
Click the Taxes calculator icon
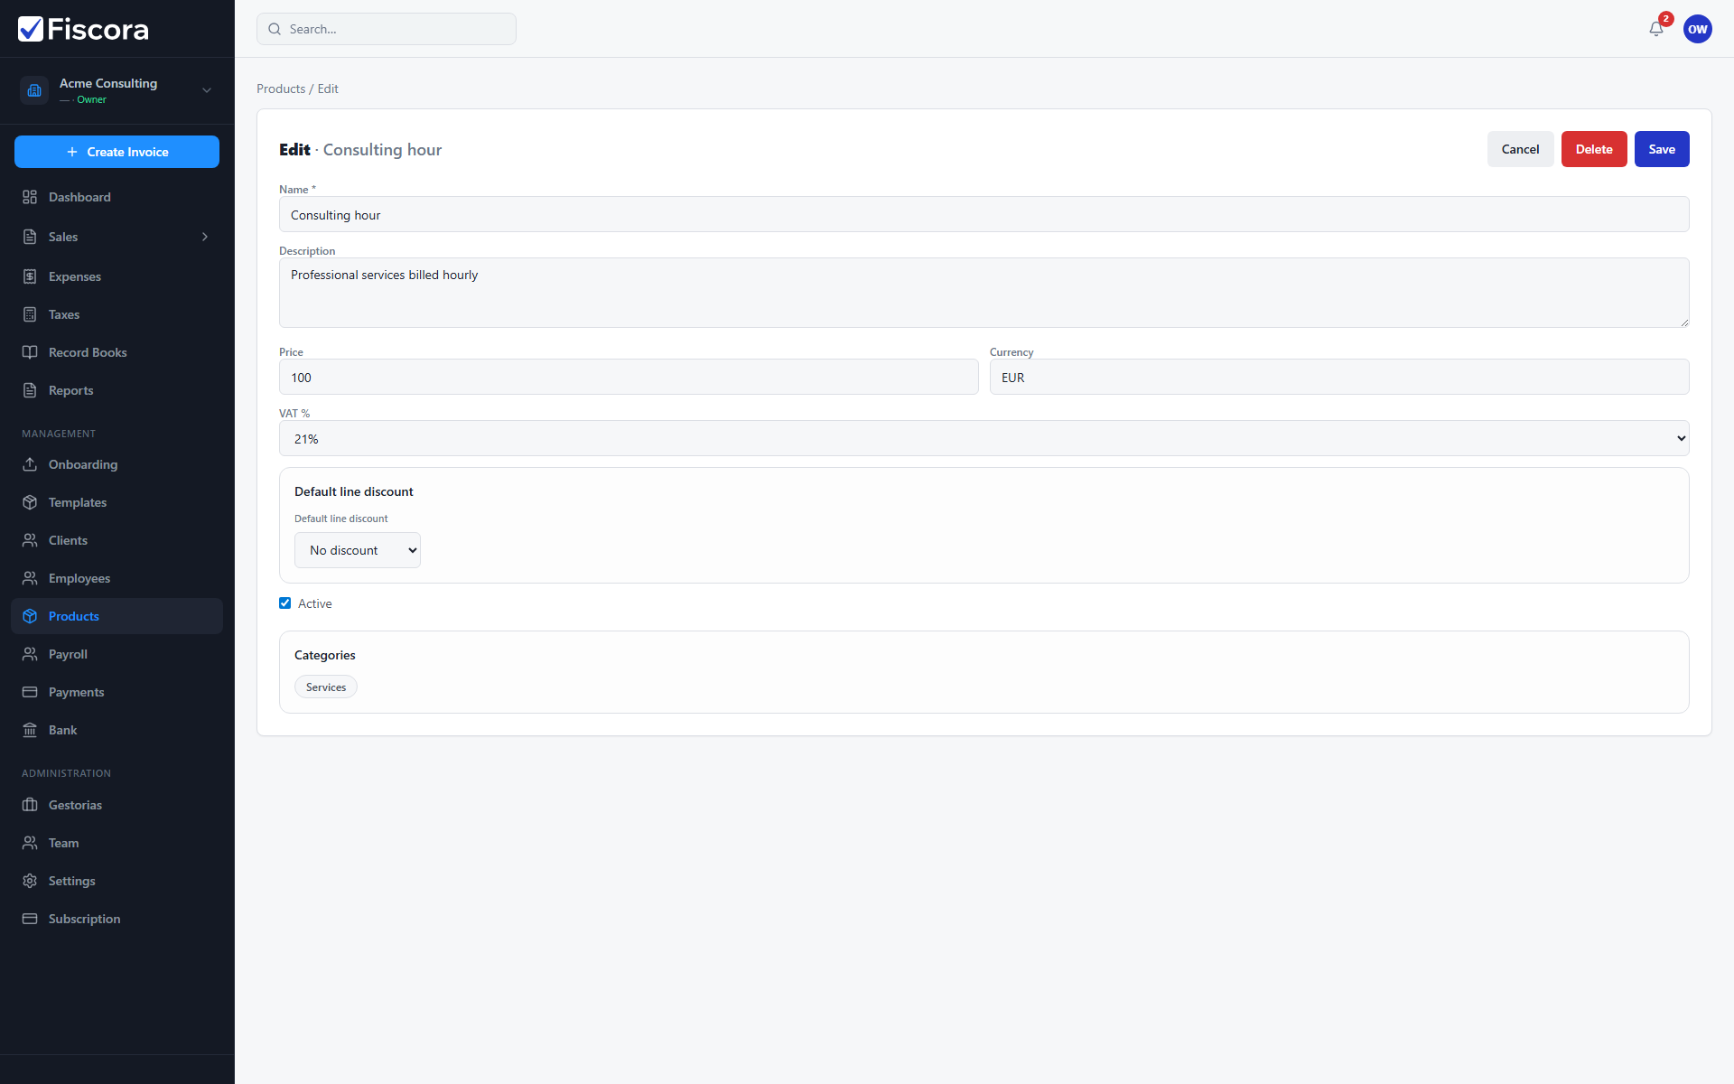[30, 314]
